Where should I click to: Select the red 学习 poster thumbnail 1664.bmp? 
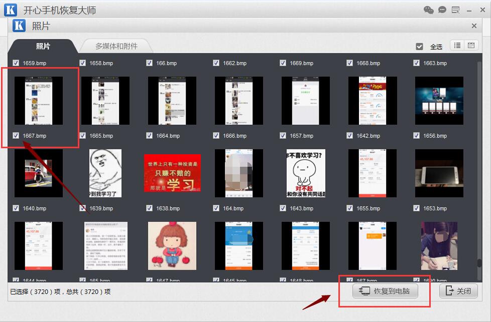(x=172, y=173)
